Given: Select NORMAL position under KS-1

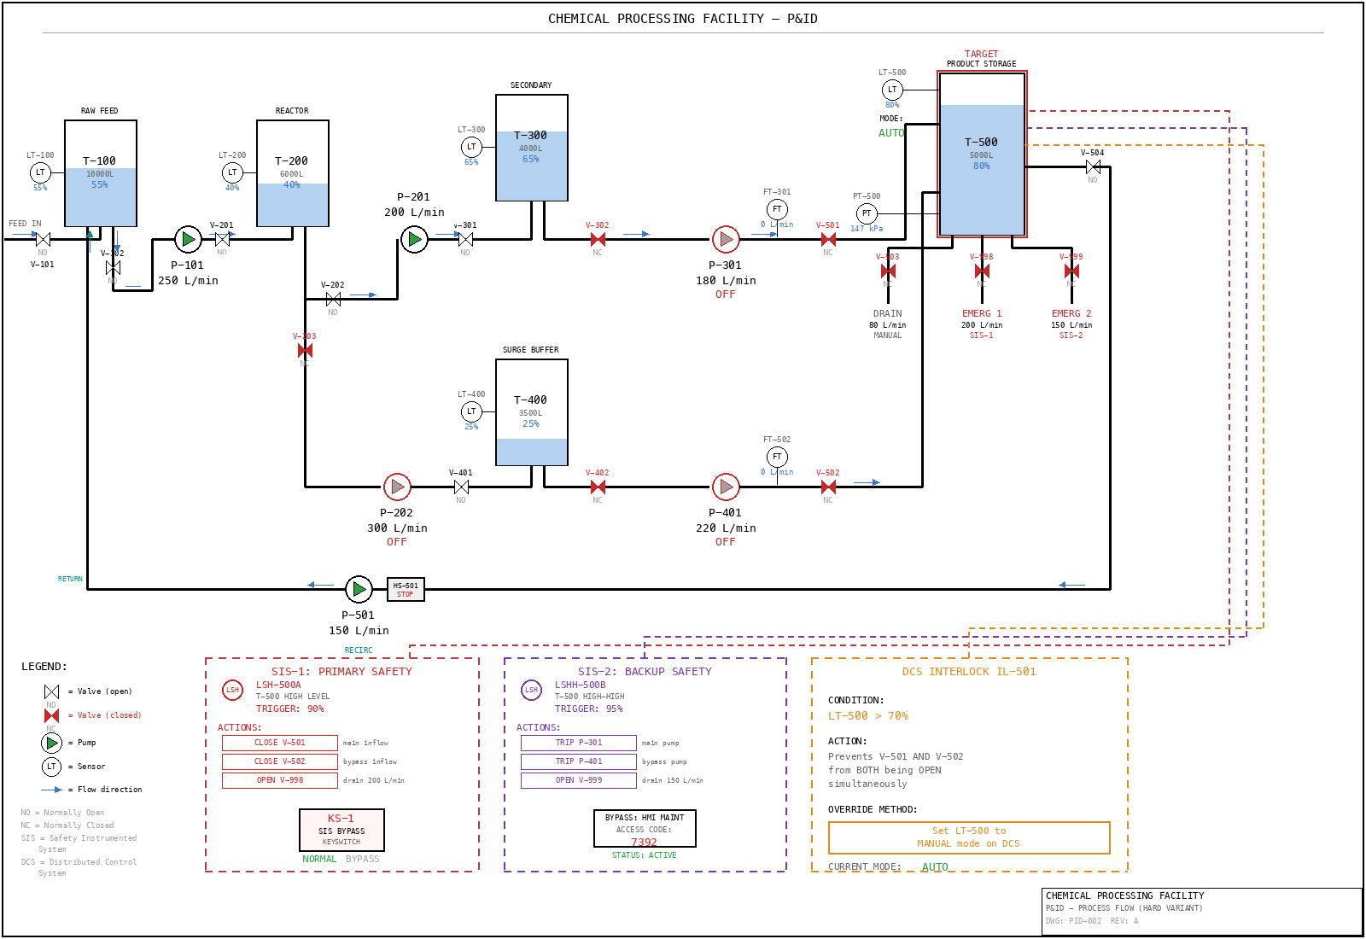Looking at the screenshot, I should [319, 859].
